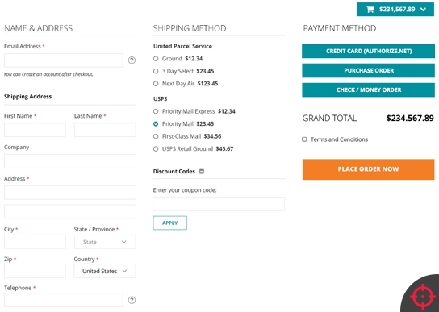This screenshot has width=439, height=312.
Task: Select Priority Mail Express shipping
Action: (156, 111)
